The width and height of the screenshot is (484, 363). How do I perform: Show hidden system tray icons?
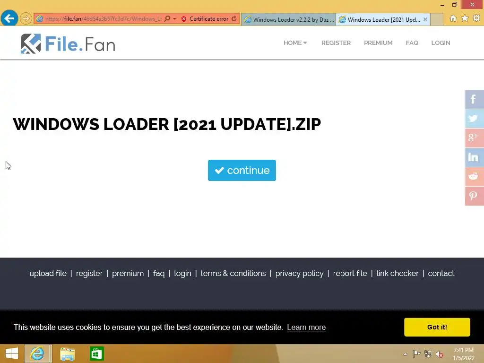pyautogui.click(x=405, y=354)
